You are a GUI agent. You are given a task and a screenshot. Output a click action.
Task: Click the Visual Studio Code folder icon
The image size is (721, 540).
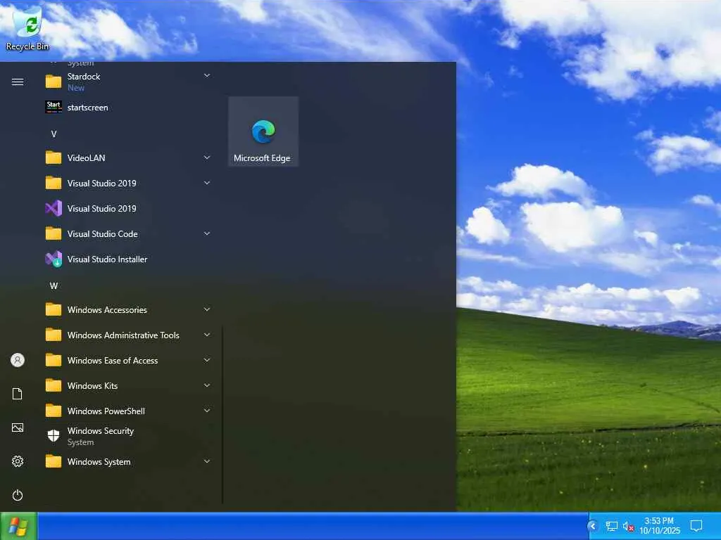pyautogui.click(x=54, y=233)
